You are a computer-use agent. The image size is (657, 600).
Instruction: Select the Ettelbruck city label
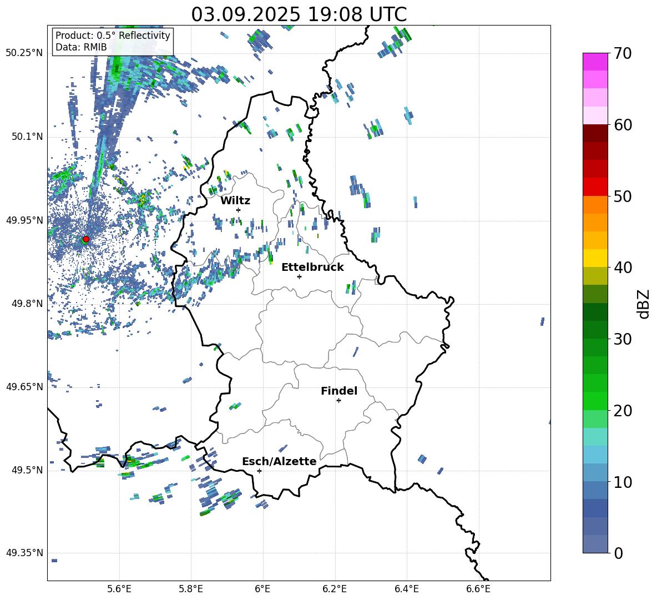pos(312,268)
